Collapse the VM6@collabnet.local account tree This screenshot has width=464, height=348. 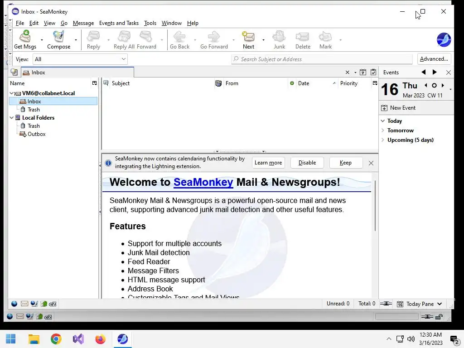11,93
